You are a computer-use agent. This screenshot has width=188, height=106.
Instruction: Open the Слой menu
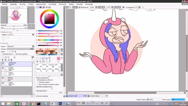(31, 4)
